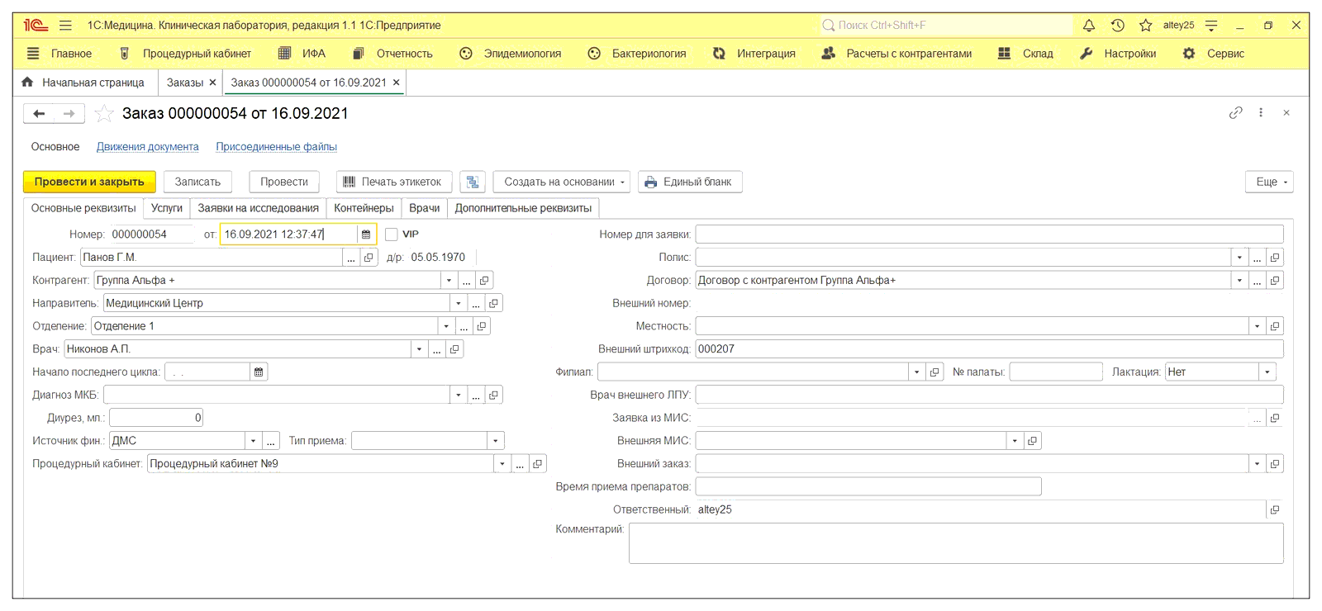The image size is (1322, 611).
Task: Expand the Лактация dropdown
Action: pos(1267,372)
